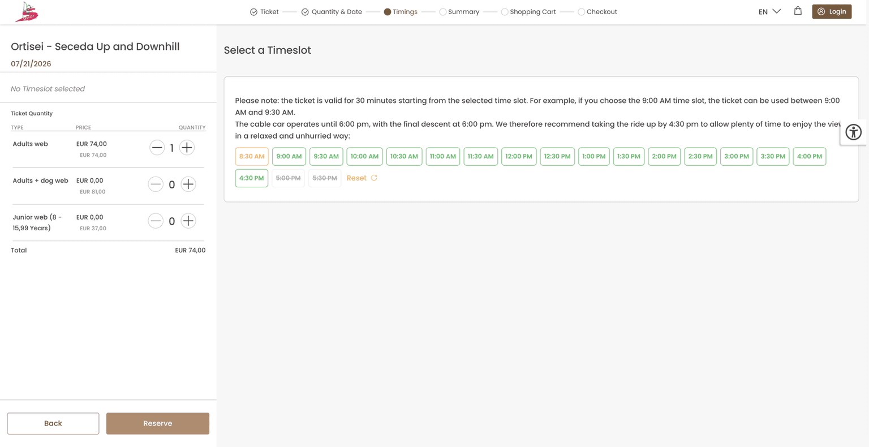The width and height of the screenshot is (869, 447).
Task: Click the Back button
Action: 53,423
